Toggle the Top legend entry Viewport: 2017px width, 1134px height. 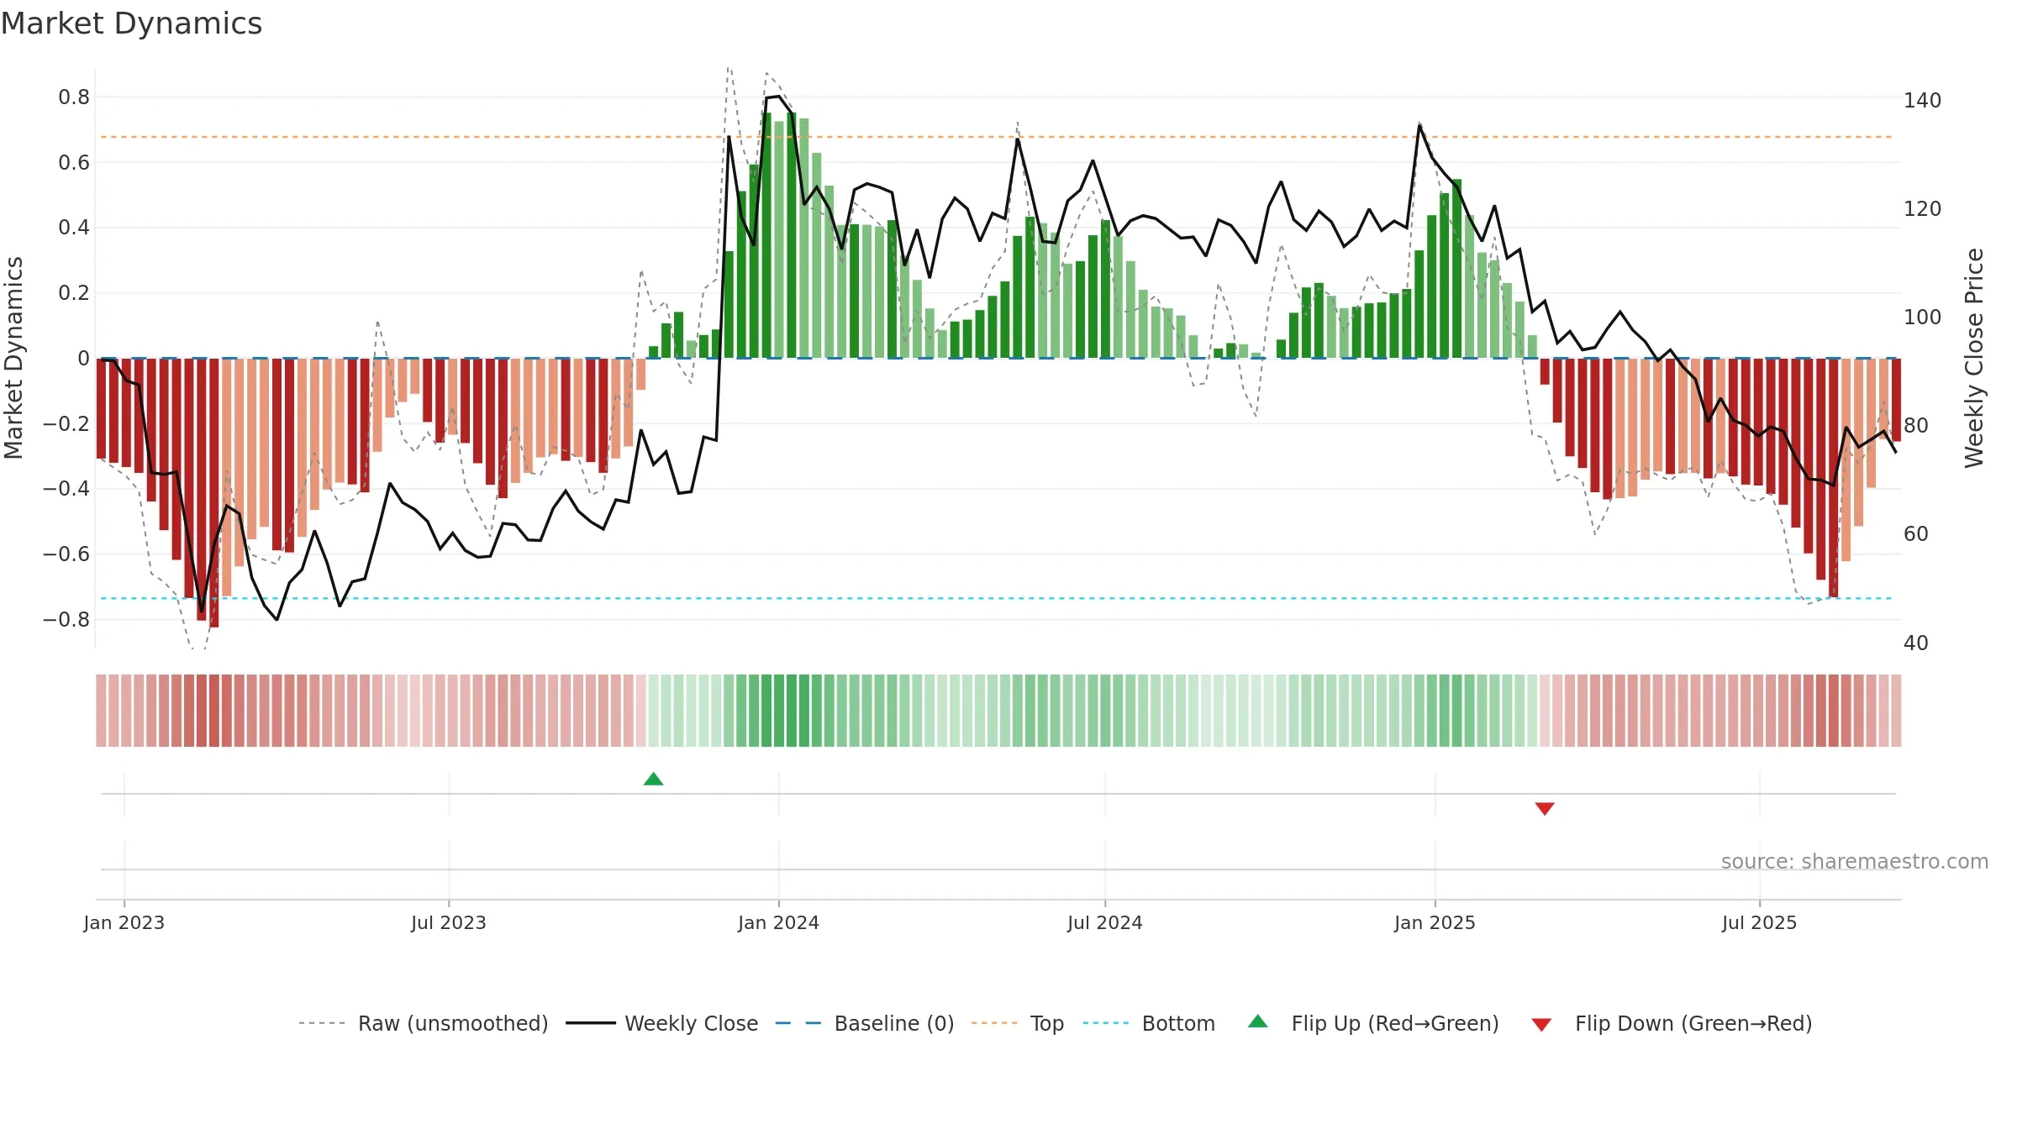click(x=1017, y=1023)
